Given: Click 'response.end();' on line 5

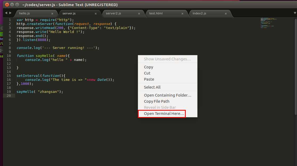Looking at the screenshot, I should click(32, 36).
